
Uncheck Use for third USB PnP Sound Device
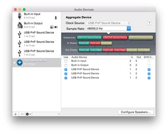[x=66, y=78]
